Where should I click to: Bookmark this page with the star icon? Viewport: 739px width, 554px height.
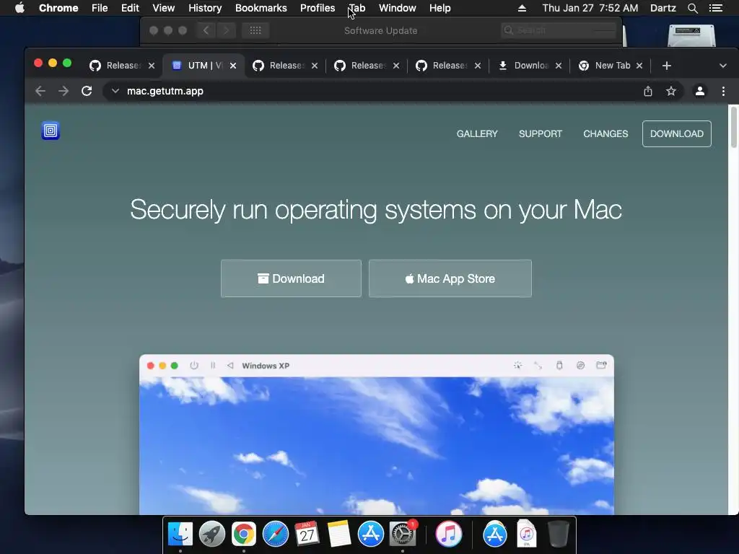[x=671, y=91]
